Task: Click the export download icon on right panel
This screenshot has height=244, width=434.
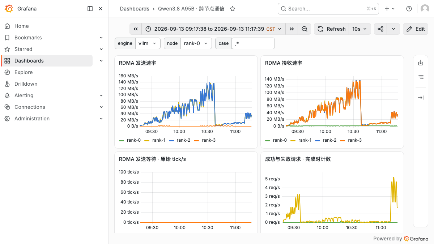Action: point(421,63)
